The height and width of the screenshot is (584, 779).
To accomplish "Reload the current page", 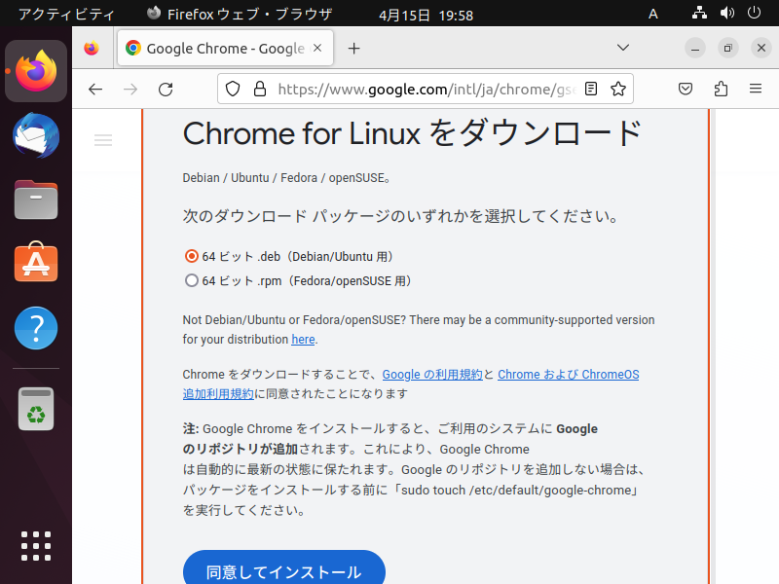I will tap(166, 90).
